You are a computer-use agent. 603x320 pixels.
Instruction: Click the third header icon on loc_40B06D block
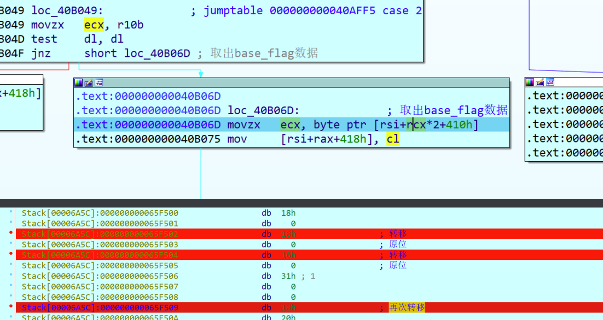point(99,82)
